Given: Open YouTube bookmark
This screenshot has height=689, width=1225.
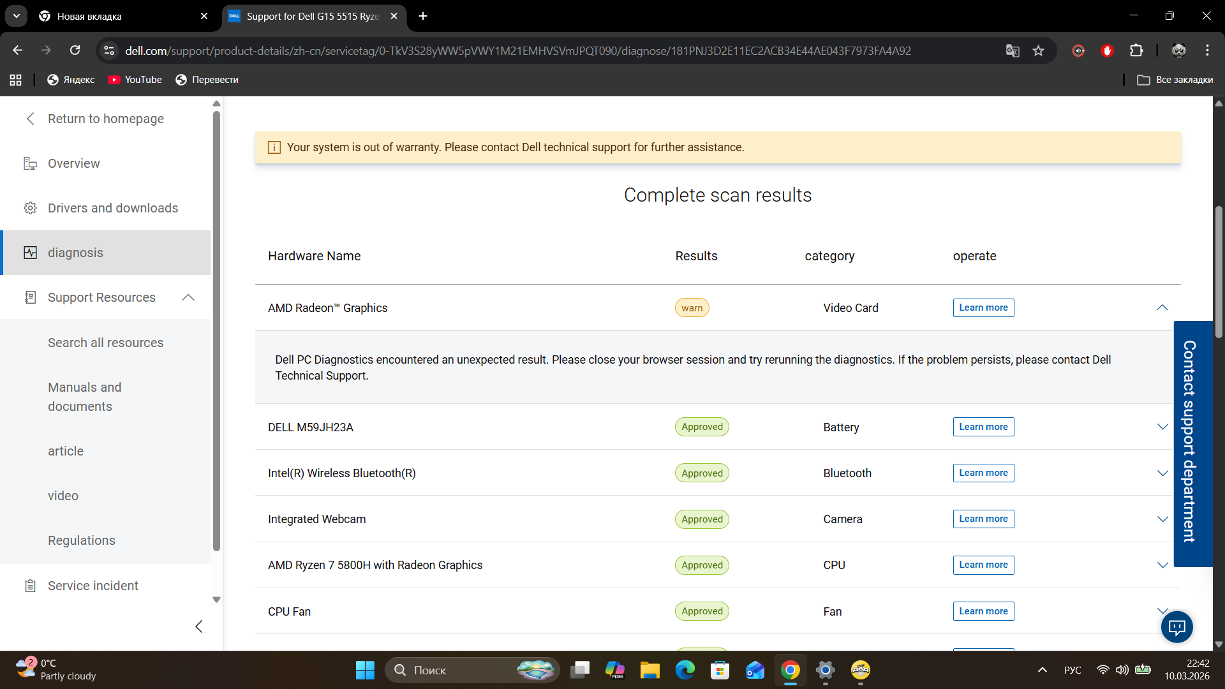Looking at the screenshot, I should point(135,80).
